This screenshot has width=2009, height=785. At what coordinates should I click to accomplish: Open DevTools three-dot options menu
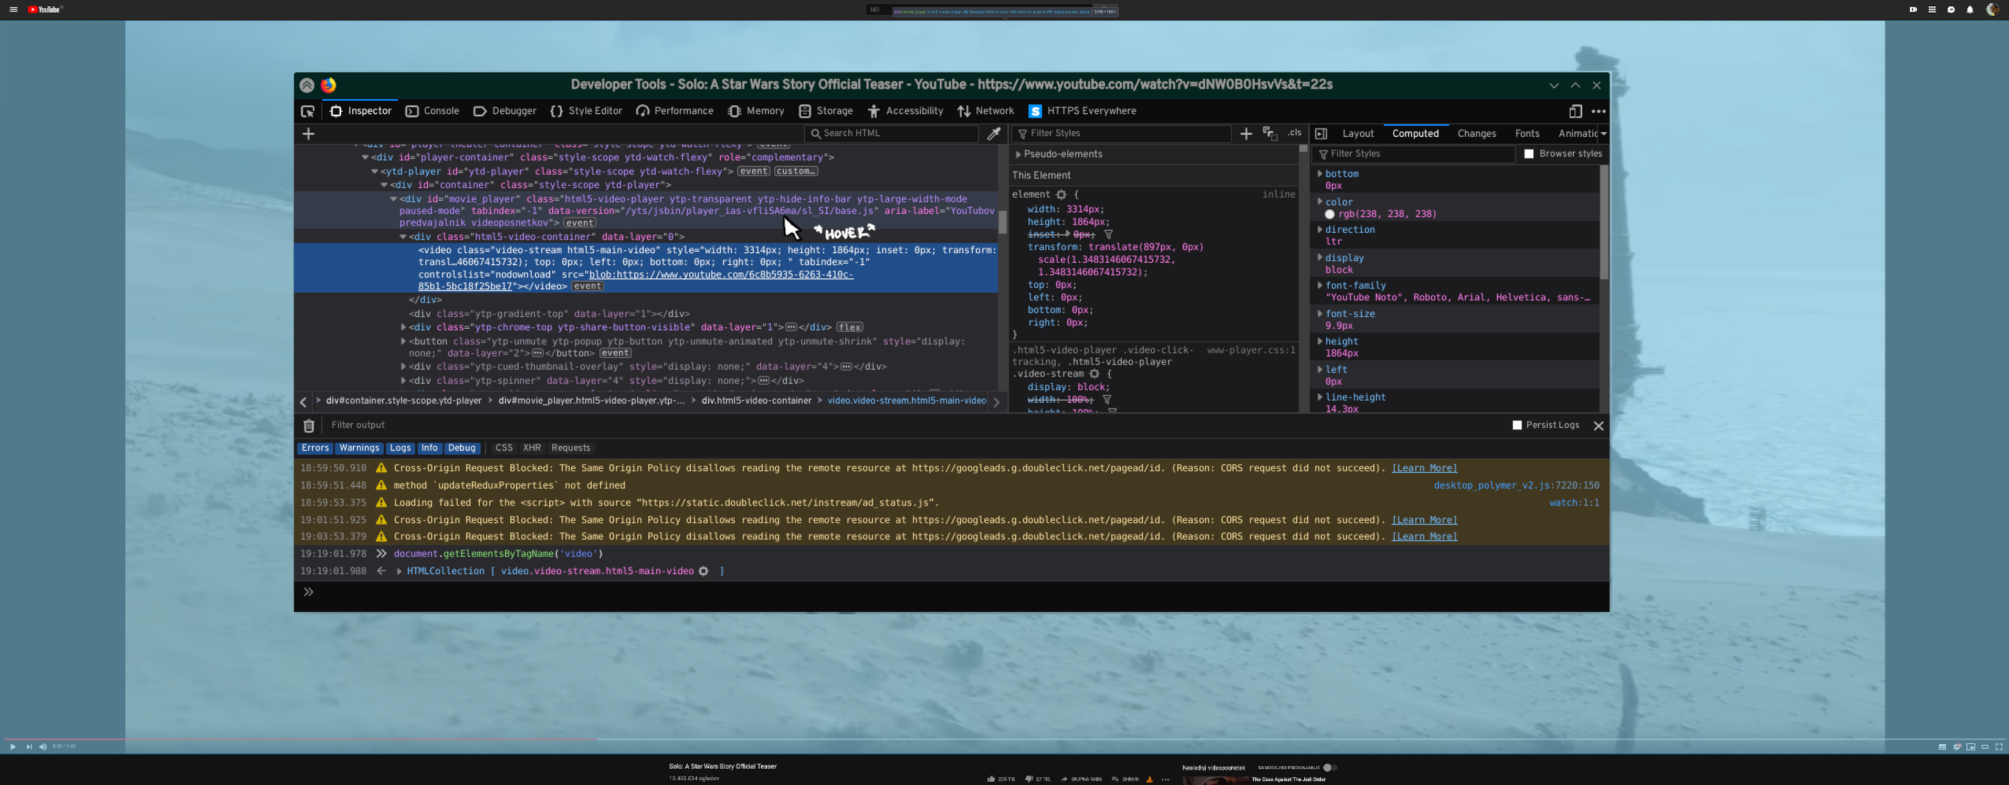[x=1598, y=111]
